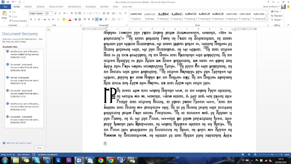Apply the Caption style
The width and height of the screenshot is (291, 164).
[x=136, y=16]
